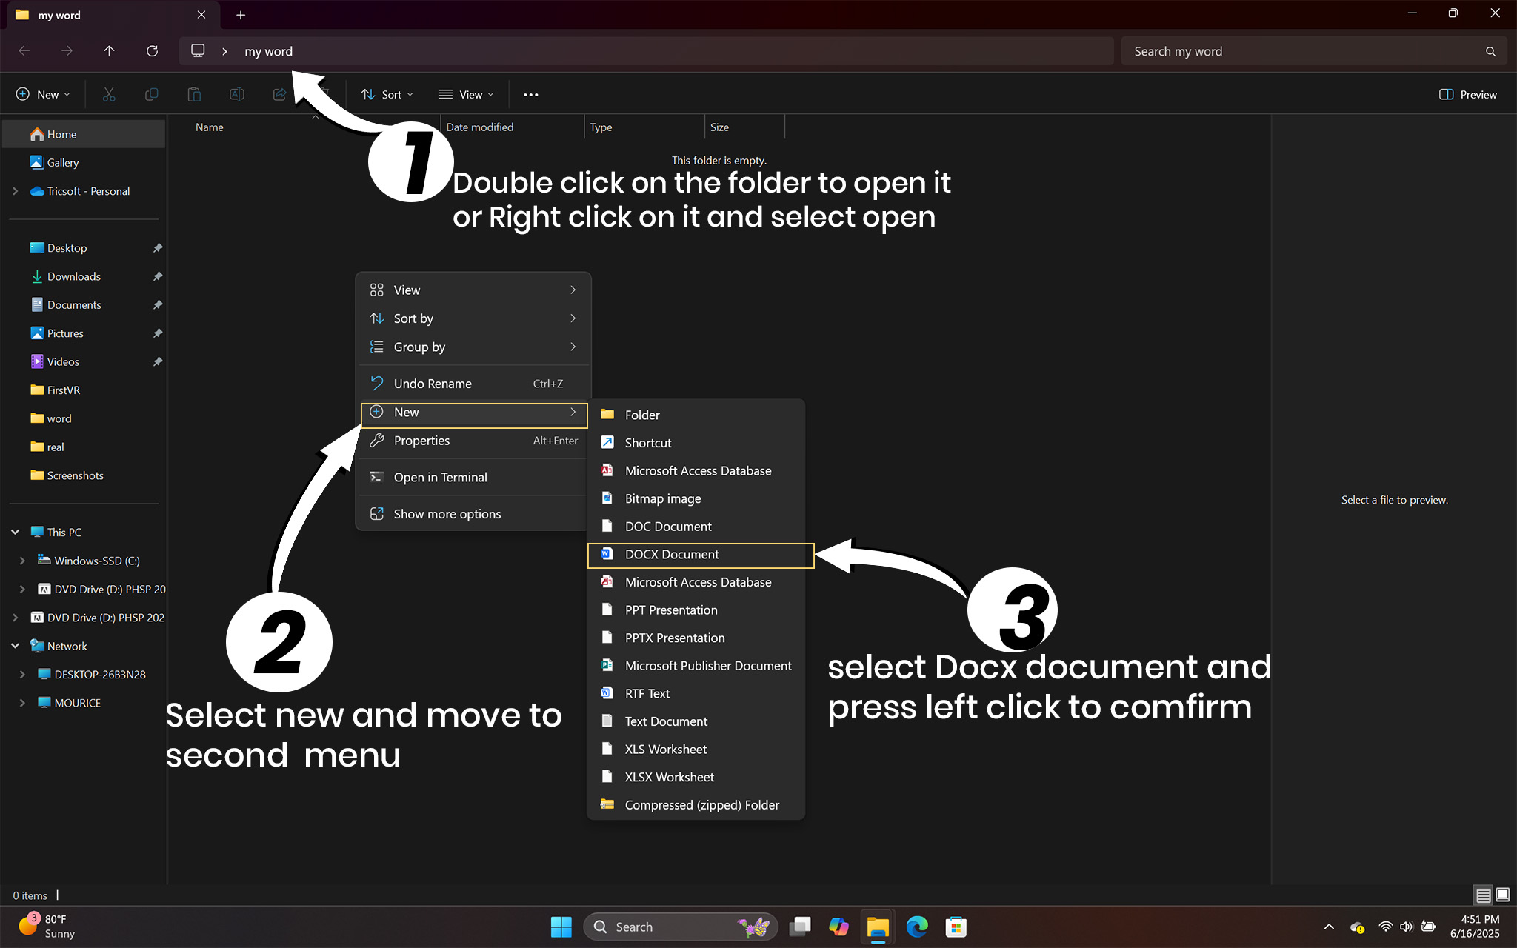This screenshot has width=1517, height=948.
Task: Open the See more ellipsis menu
Action: click(x=530, y=94)
